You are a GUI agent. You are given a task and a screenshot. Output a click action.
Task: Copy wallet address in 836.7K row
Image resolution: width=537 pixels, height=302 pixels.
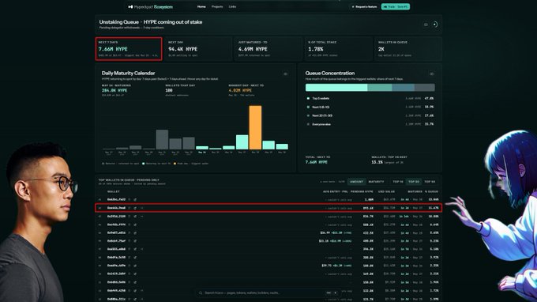[x=130, y=217]
